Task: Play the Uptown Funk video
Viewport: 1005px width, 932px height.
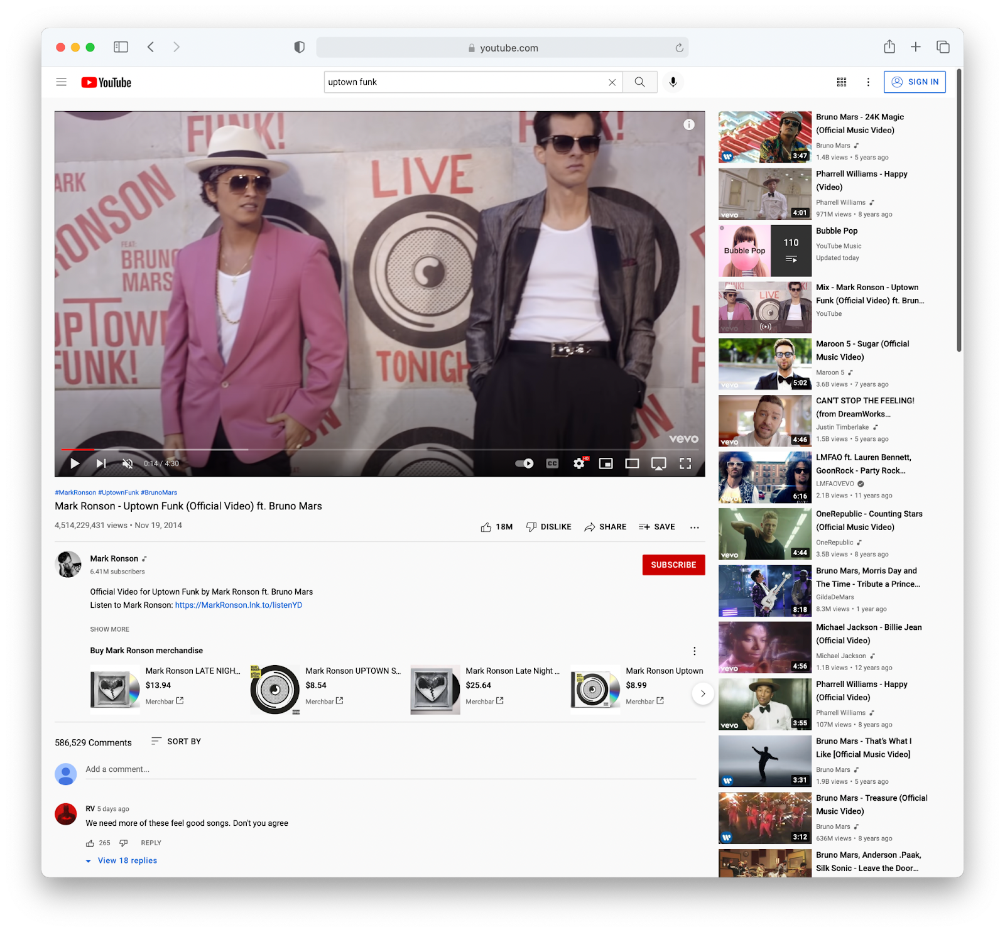Action: pyautogui.click(x=75, y=463)
